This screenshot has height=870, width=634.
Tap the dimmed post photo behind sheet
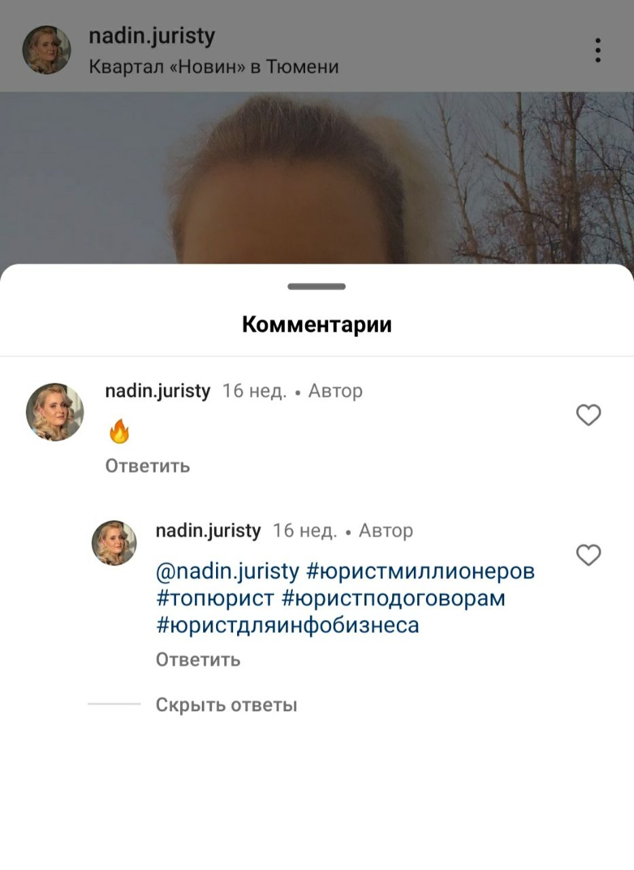coord(317,178)
